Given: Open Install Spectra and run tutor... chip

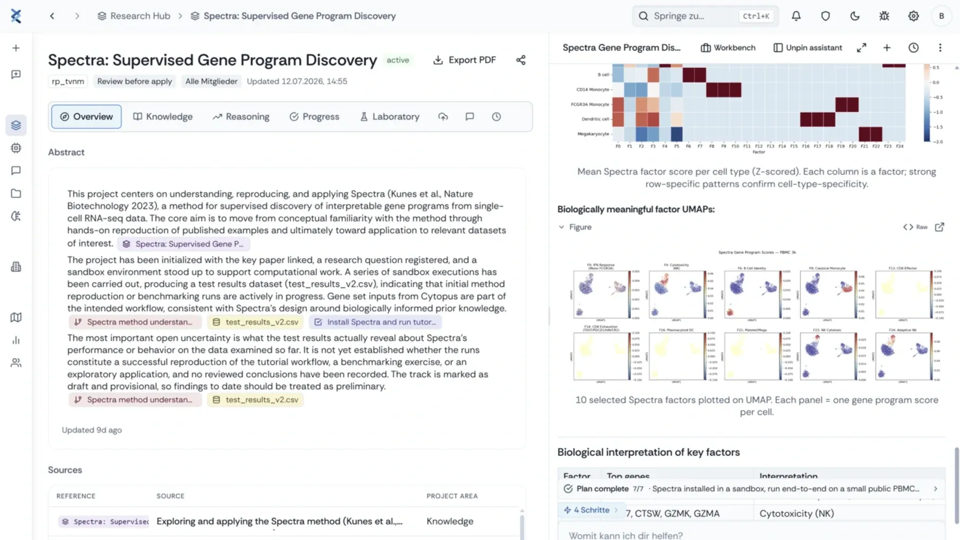Looking at the screenshot, I should point(375,322).
